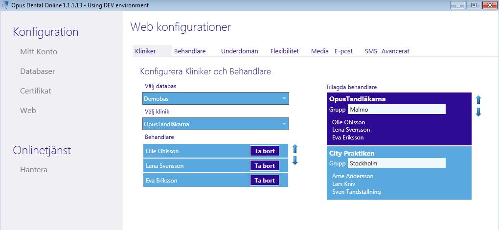Select the Media tab

pyautogui.click(x=320, y=51)
